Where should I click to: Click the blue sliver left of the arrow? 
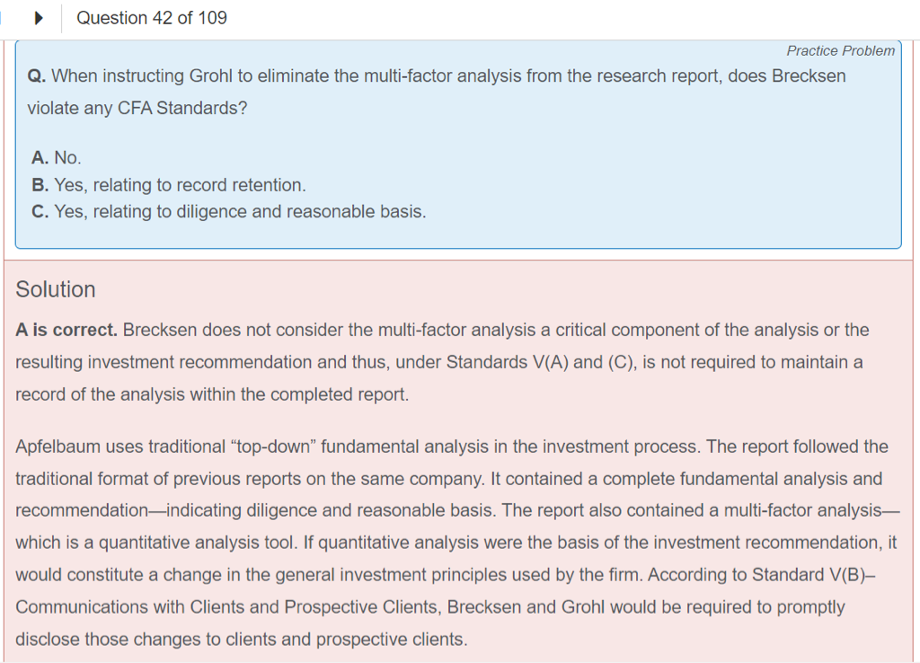click(x=2, y=18)
